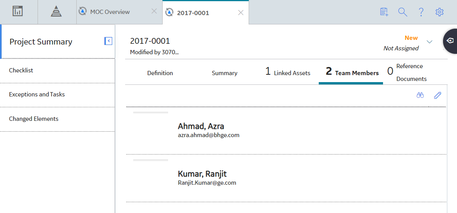This screenshot has width=457, height=213.
Task: Click the binoculars search team members icon
Action: point(420,95)
